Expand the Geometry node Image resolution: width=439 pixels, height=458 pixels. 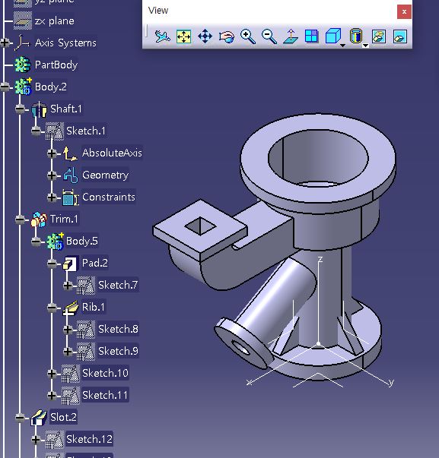[52, 175]
